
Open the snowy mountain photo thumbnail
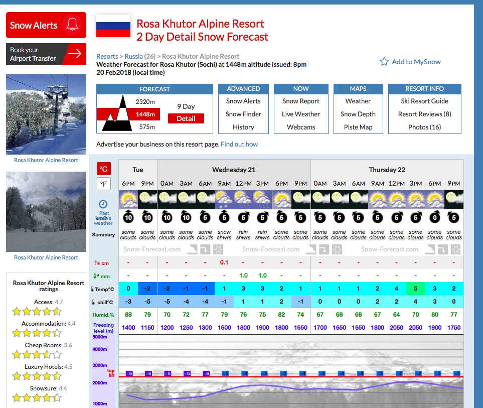click(x=46, y=211)
